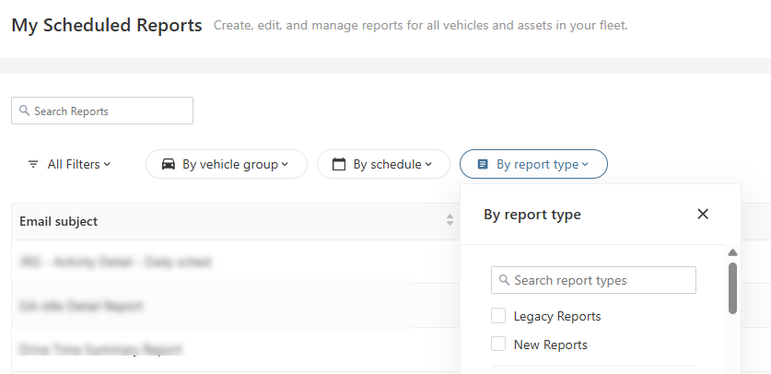The height and width of the screenshot is (374, 771).
Task: Open the All Filters dropdown
Action: (x=69, y=164)
